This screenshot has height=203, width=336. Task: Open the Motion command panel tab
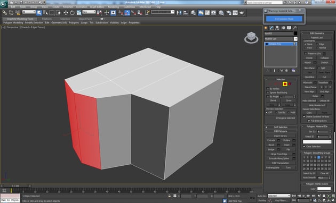point(283,28)
